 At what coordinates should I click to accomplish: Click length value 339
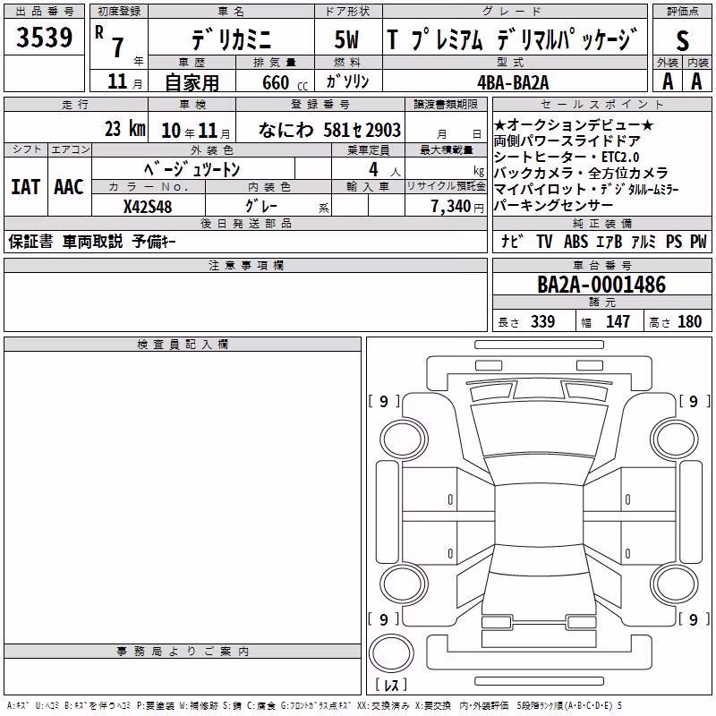coord(542,322)
